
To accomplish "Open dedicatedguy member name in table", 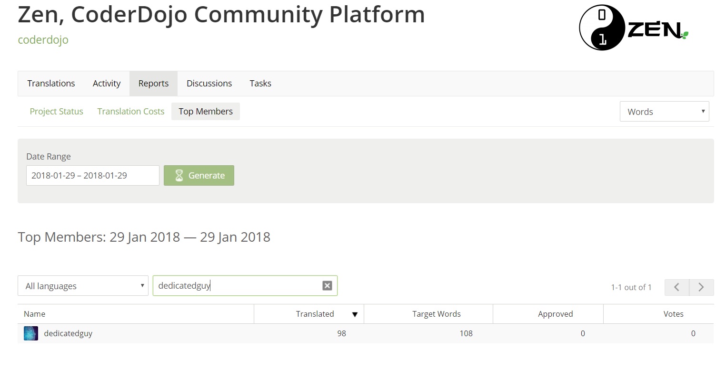I will (x=68, y=333).
